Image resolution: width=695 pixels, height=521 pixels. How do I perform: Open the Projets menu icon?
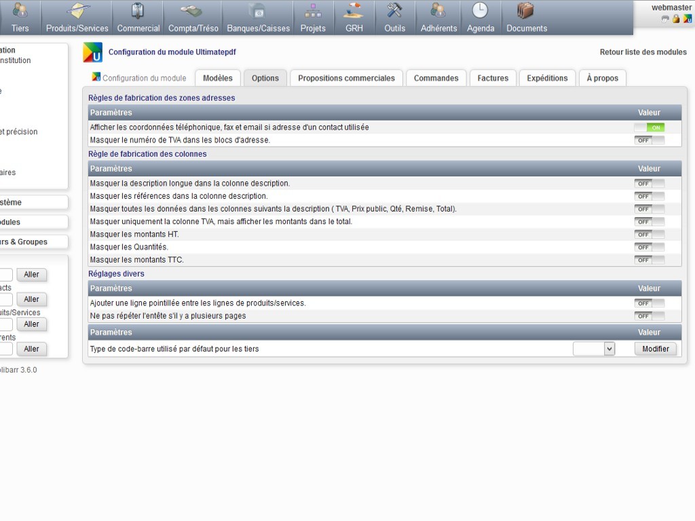[313, 11]
